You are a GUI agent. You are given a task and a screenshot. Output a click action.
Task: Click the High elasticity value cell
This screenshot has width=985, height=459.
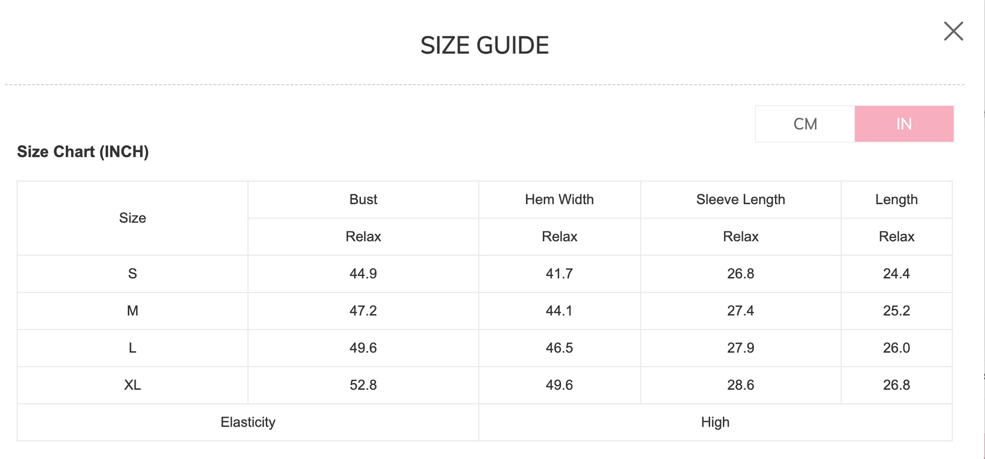[x=715, y=422]
